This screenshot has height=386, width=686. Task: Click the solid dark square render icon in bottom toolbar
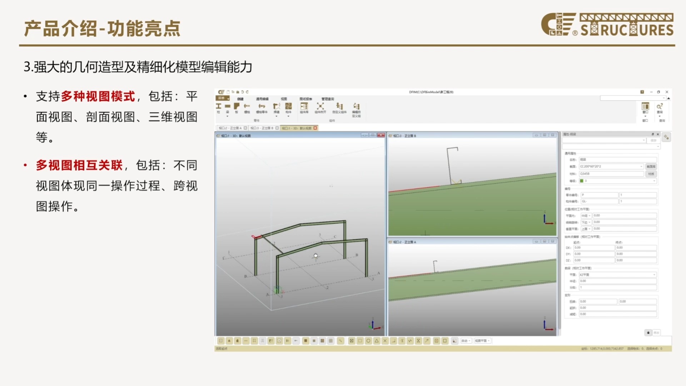click(305, 341)
